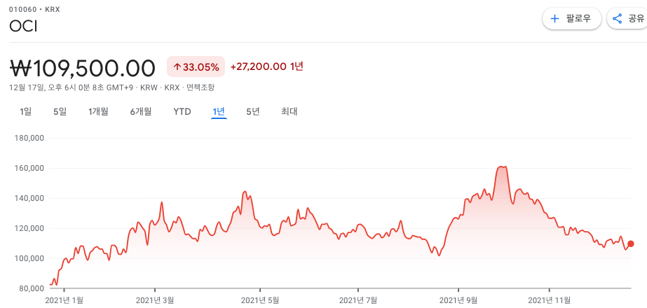Click the 160,000 y-axis label

[29, 168]
